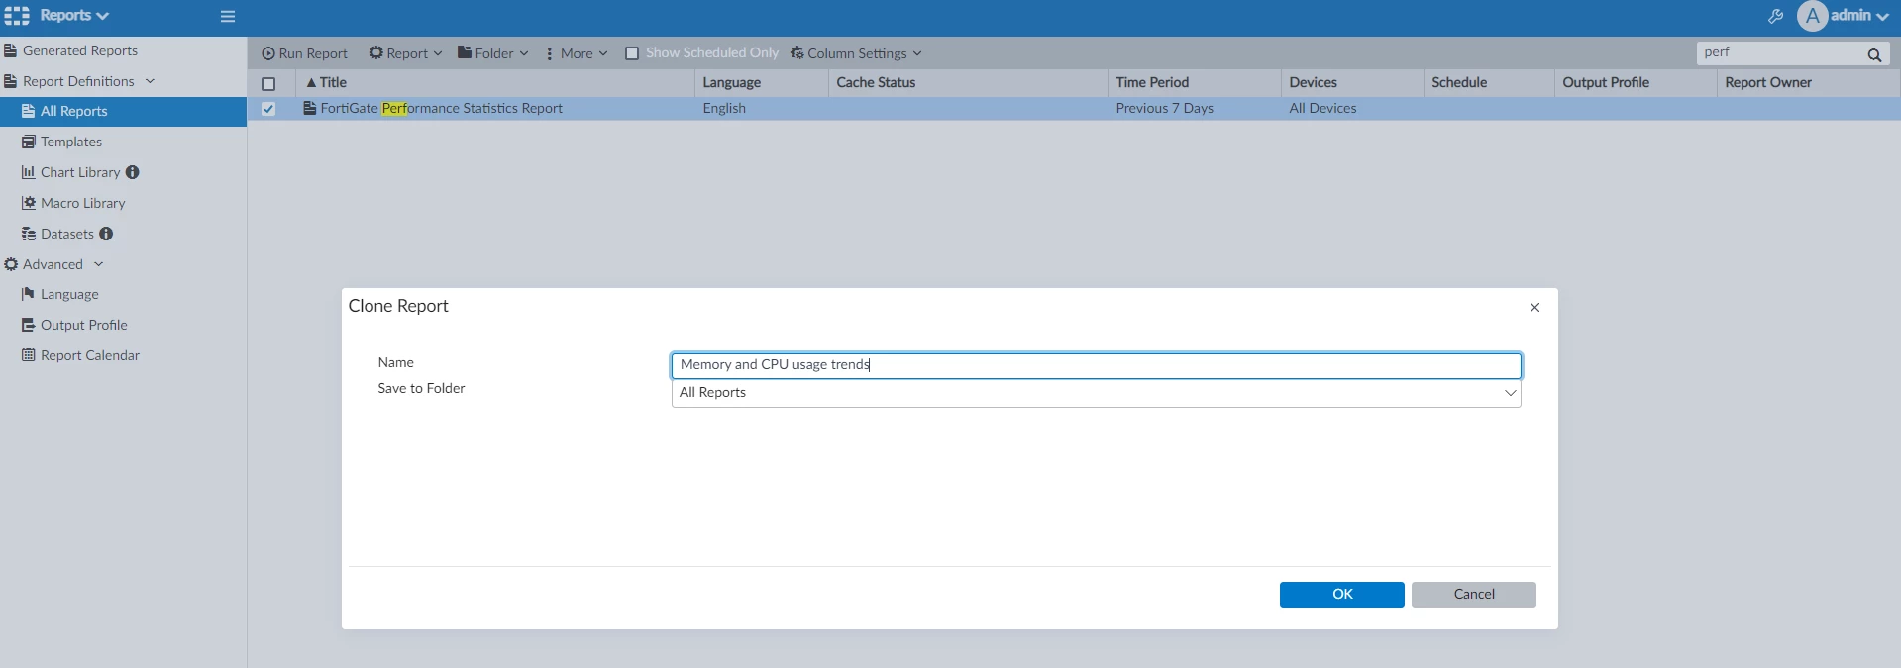The image size is (1901, 668).
Task: Click the report document icon in the table row
Action: 310,108
